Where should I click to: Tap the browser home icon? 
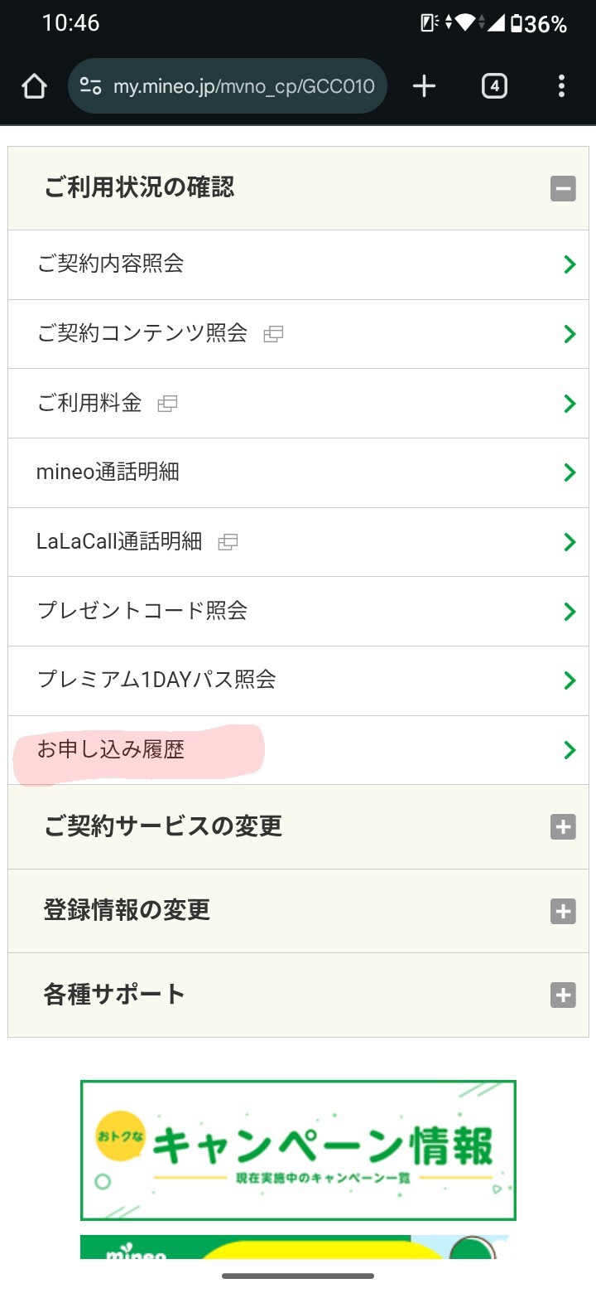[34, 86]
